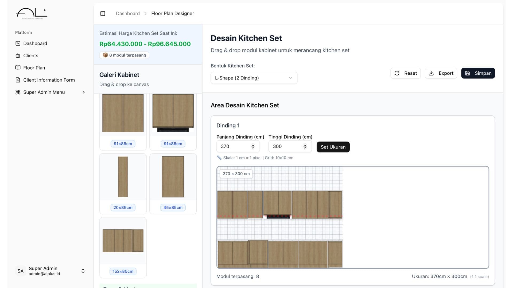Click the AL+ logo
513x288 pixels.
click(x=32, y=13)
